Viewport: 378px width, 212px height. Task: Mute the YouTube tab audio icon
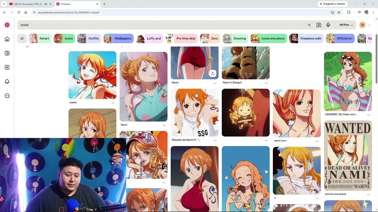point(45,4)
